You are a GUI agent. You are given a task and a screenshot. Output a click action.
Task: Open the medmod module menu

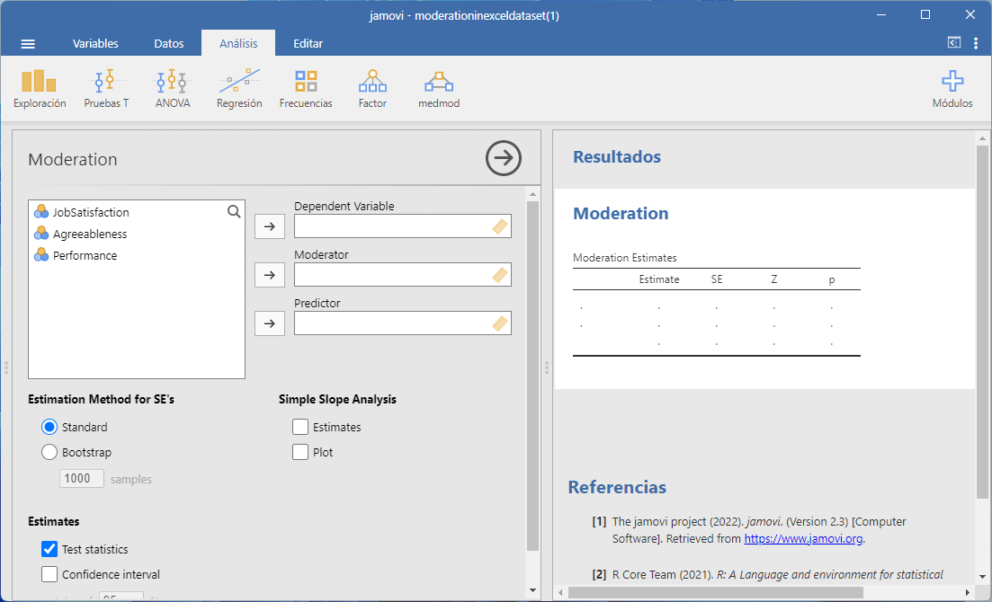[439, 89]
